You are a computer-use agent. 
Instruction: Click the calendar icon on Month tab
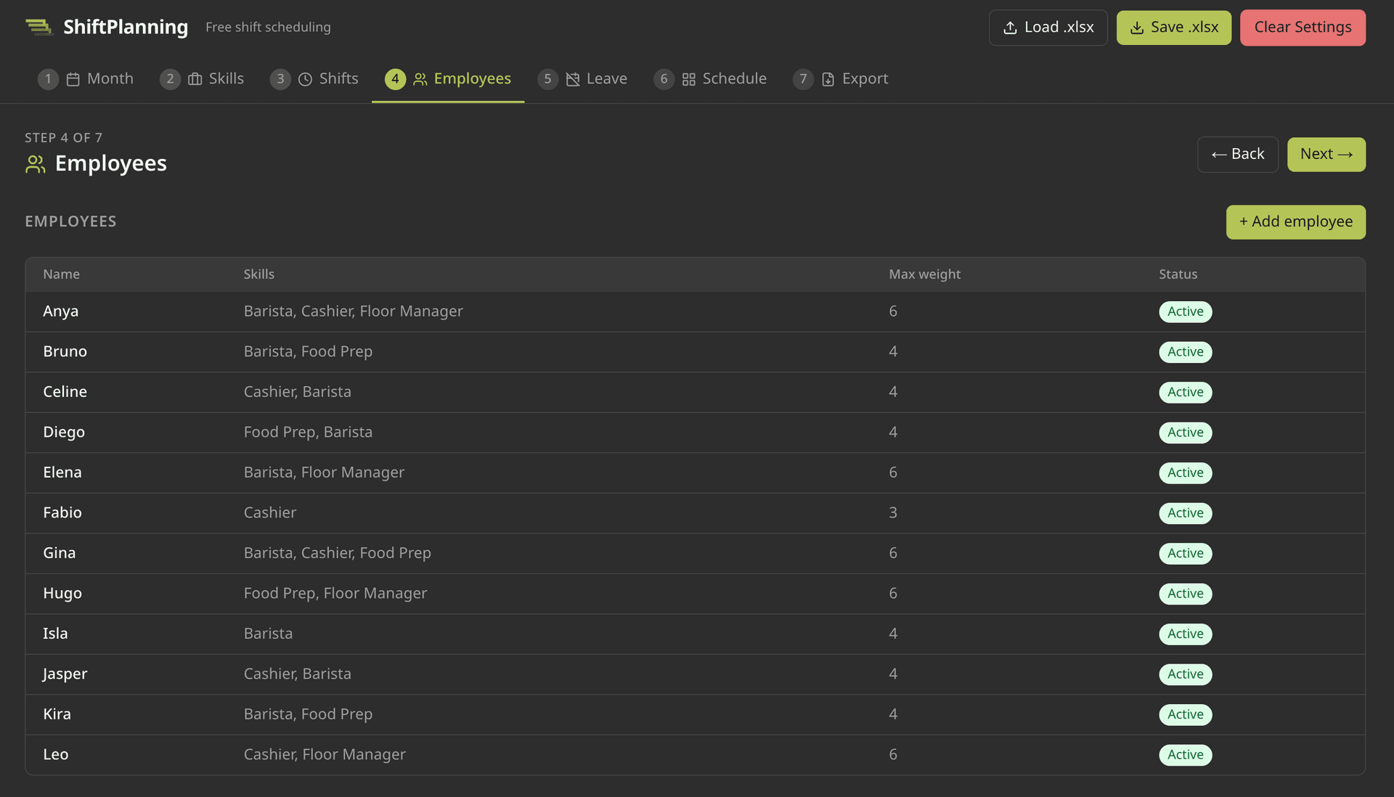[73, 79]
